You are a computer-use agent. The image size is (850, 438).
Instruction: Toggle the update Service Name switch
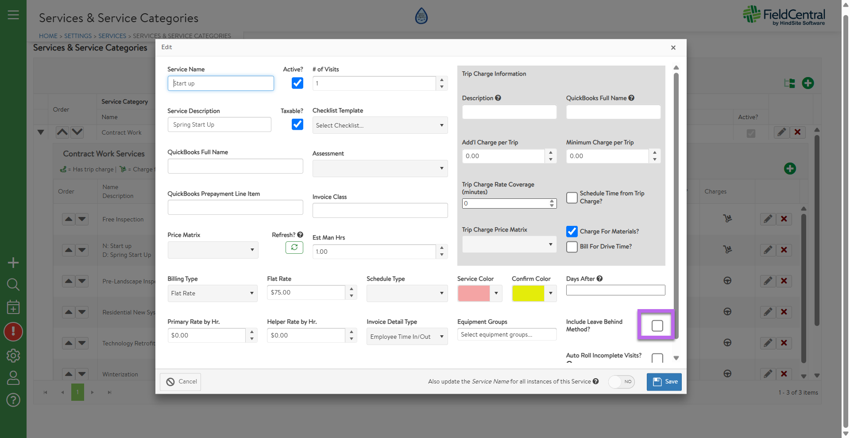pos(621,382)
